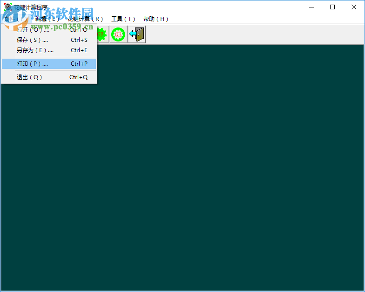Open the 帮助 (H) menu
Screen dimensions: 365x292
pyautogui.click(x=155, y=19)
